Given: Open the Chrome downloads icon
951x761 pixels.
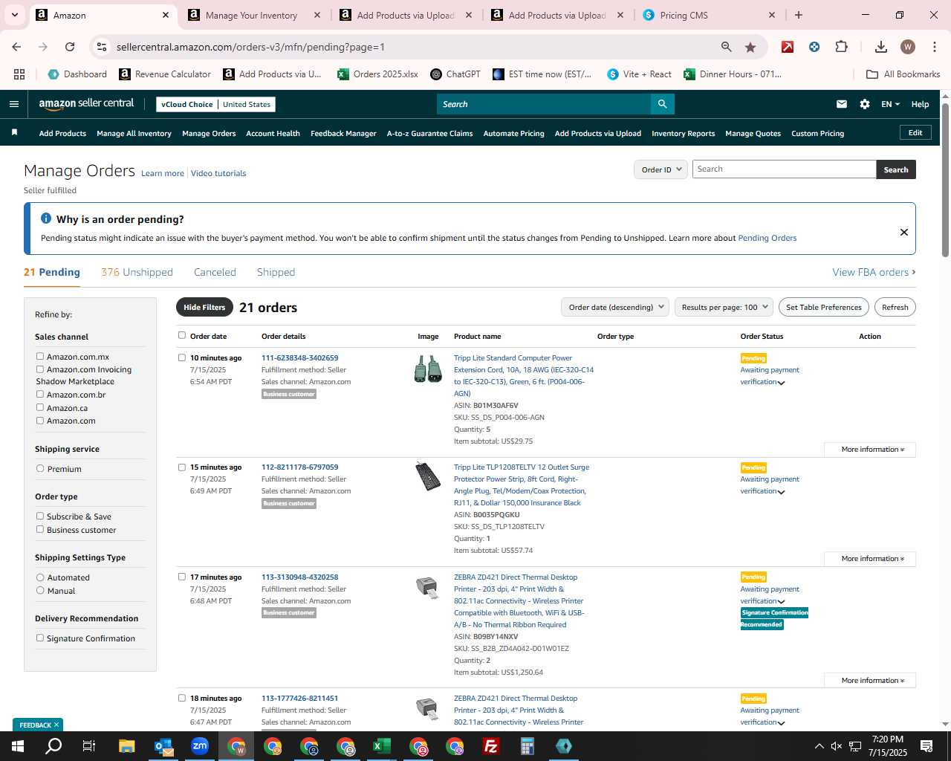Looking at the screenshot, I should point(880,47).
